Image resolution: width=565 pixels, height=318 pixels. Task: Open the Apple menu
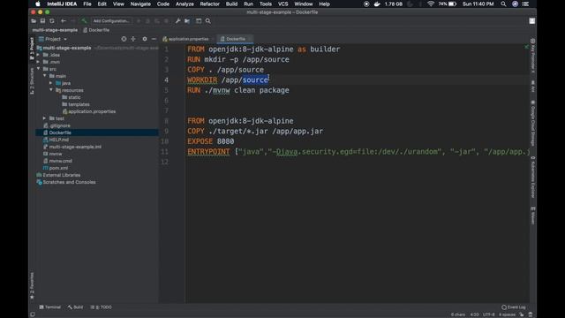pos(38,4)
